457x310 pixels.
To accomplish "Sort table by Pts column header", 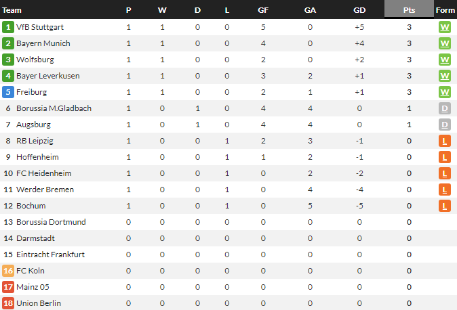I will coord(409,10).
